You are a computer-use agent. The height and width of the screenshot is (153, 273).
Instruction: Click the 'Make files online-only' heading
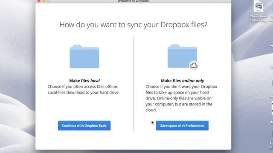[183, 81]
